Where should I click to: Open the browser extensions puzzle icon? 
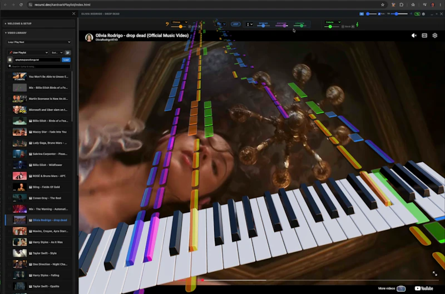pyautogui.click(x=401, y=4)
